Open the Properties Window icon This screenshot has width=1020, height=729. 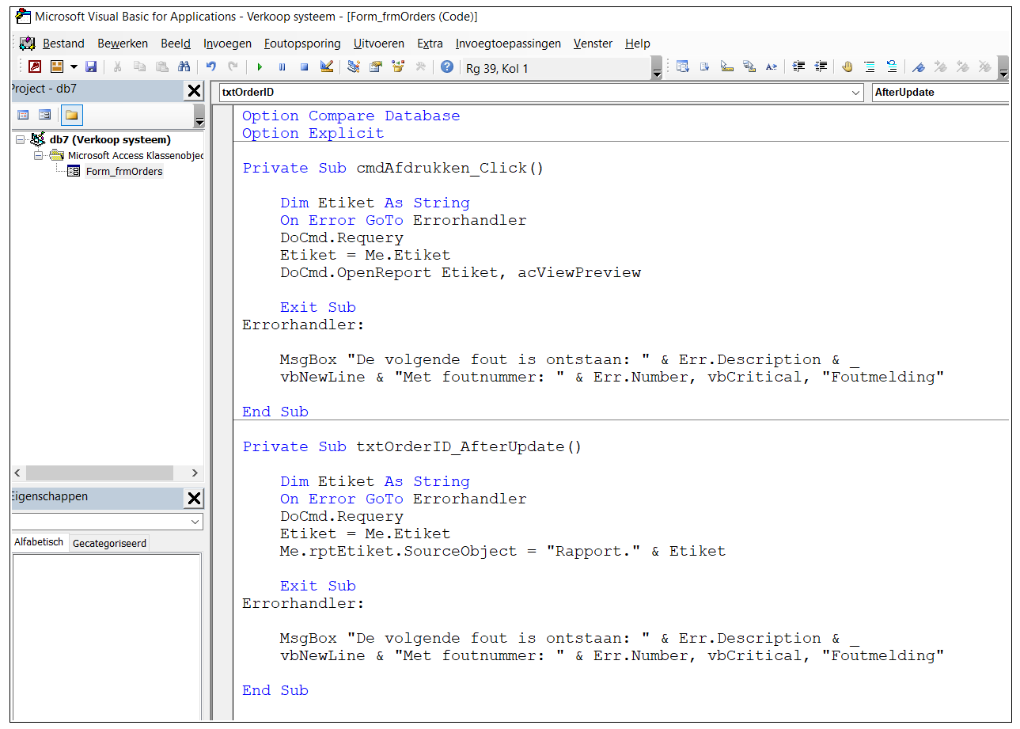pyautogui.click(x=376, y=67)
